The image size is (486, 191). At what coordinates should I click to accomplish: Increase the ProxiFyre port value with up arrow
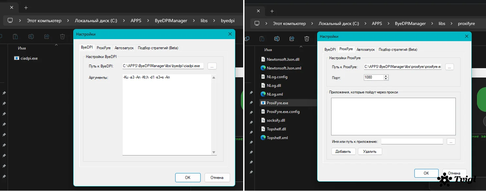(x=386, y=76)
